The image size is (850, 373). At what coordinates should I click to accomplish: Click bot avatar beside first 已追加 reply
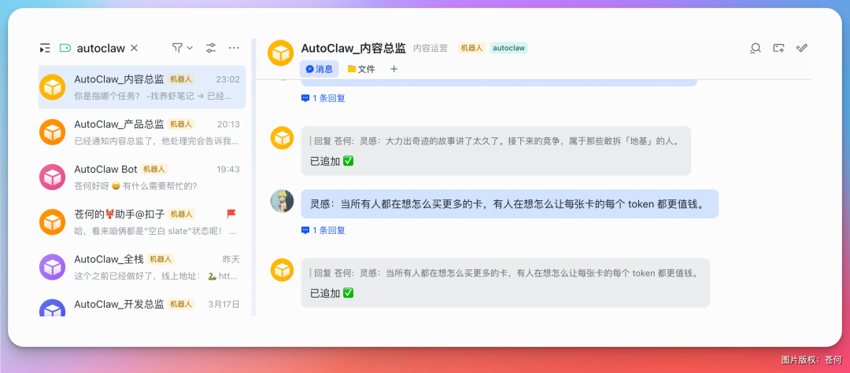(x=282, y=138)
